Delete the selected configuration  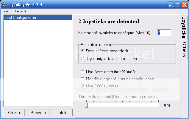[62, 113]
